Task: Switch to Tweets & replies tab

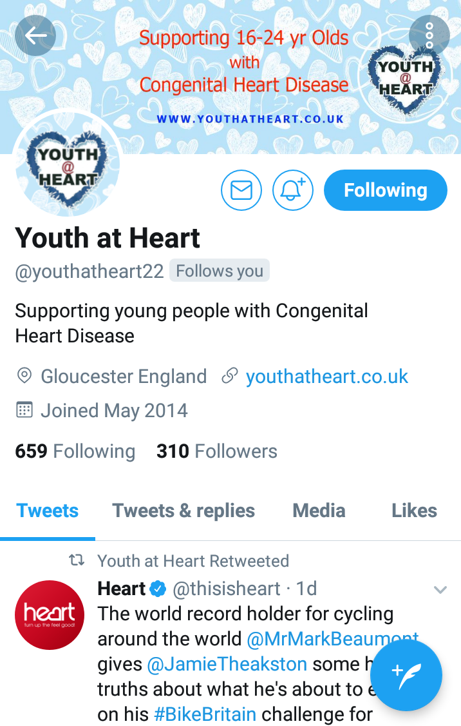Action: 183,511
